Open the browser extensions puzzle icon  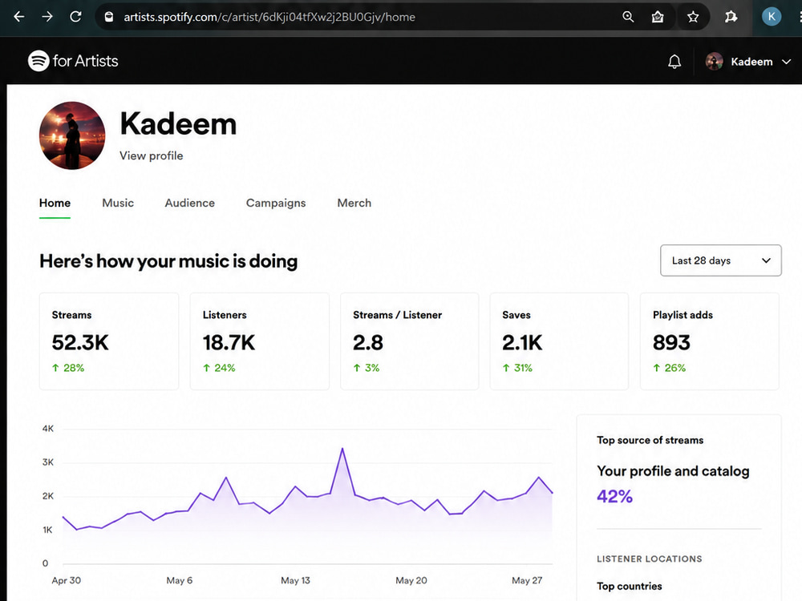click(x=731, y=17)
